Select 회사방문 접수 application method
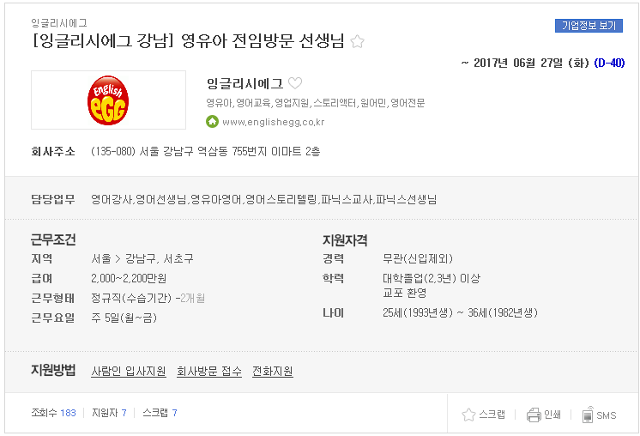This screenshot has width=640, height=436. 209,371
